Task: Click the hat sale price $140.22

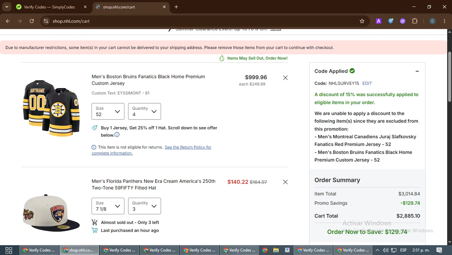Action: 238,182
